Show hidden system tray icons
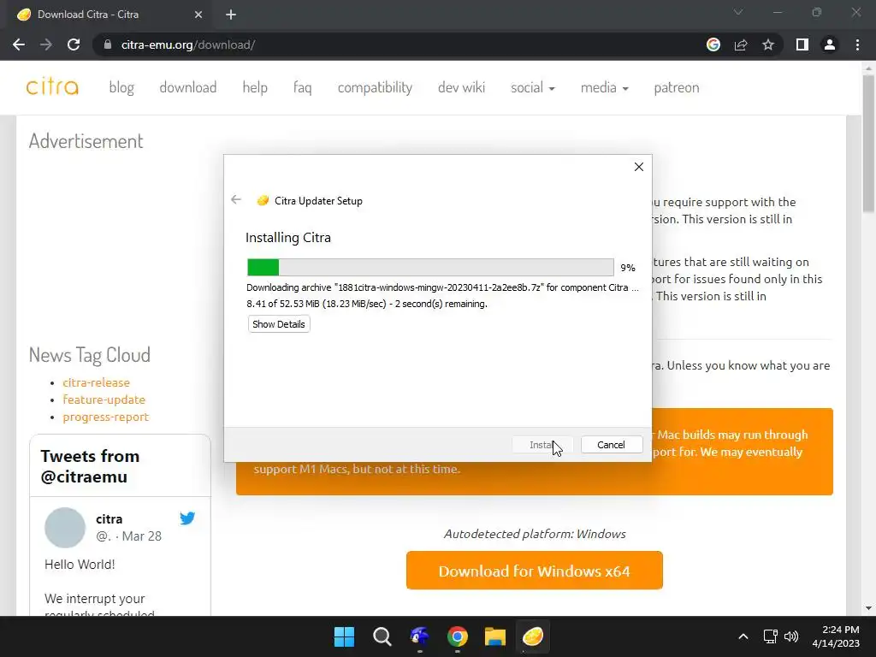 pos(743,636)
